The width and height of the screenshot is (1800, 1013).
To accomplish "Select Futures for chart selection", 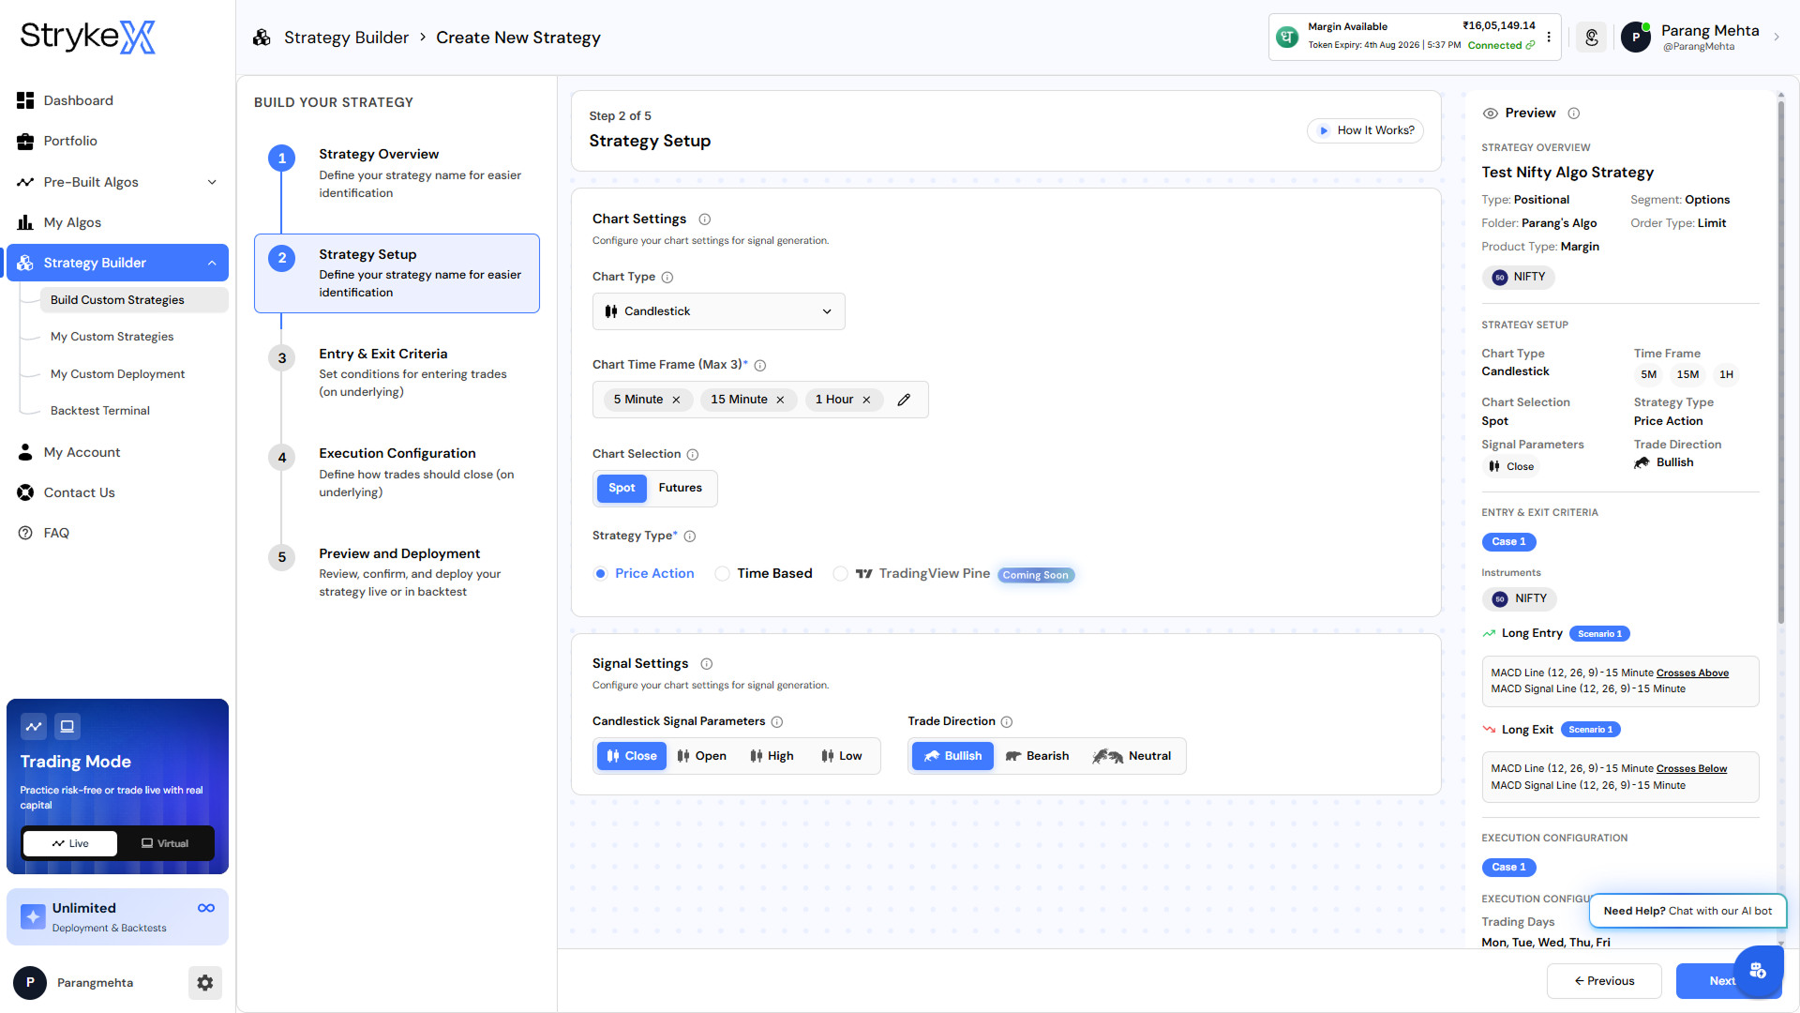I will pos(680,488).
